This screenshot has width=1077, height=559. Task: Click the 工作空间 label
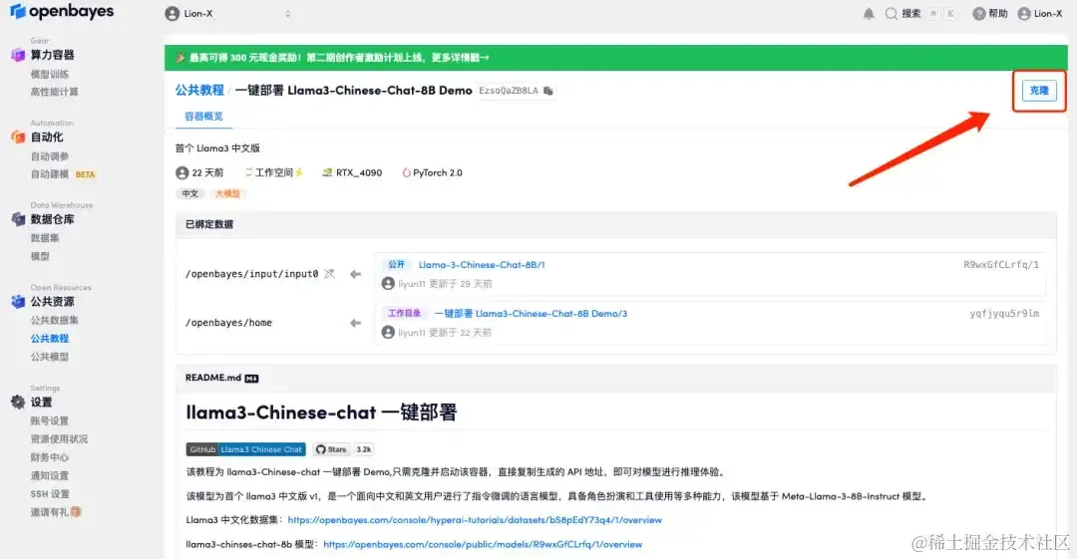274,173
